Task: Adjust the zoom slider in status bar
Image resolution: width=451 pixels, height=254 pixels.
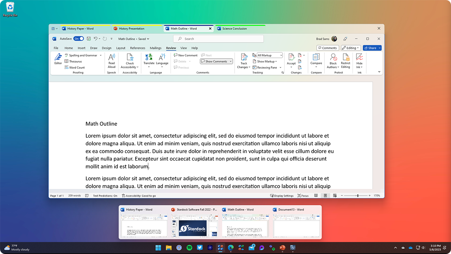Action: click(358, 195)
